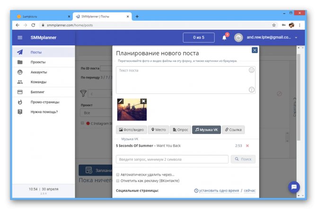Screen dimensions: 317x210
Task: Click the filter funnel icon
Action: (83, 93)
